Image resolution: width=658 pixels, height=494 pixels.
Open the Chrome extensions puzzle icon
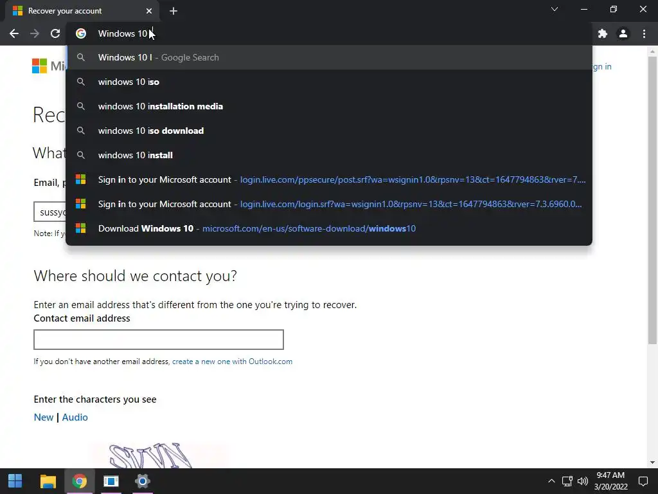pyautogui.click(x=603, y=33)
